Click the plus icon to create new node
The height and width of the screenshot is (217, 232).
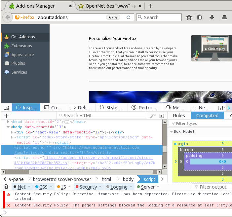point(6,116)
